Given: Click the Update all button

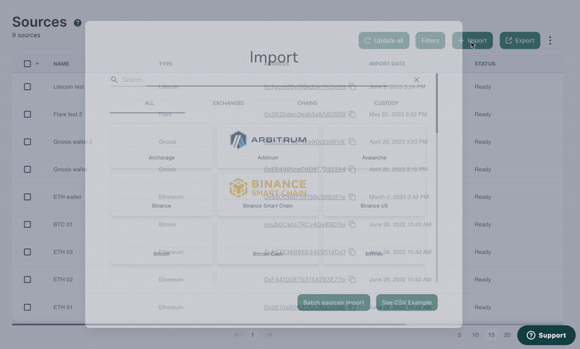Looking at the screenshot, I should (384, 41).
